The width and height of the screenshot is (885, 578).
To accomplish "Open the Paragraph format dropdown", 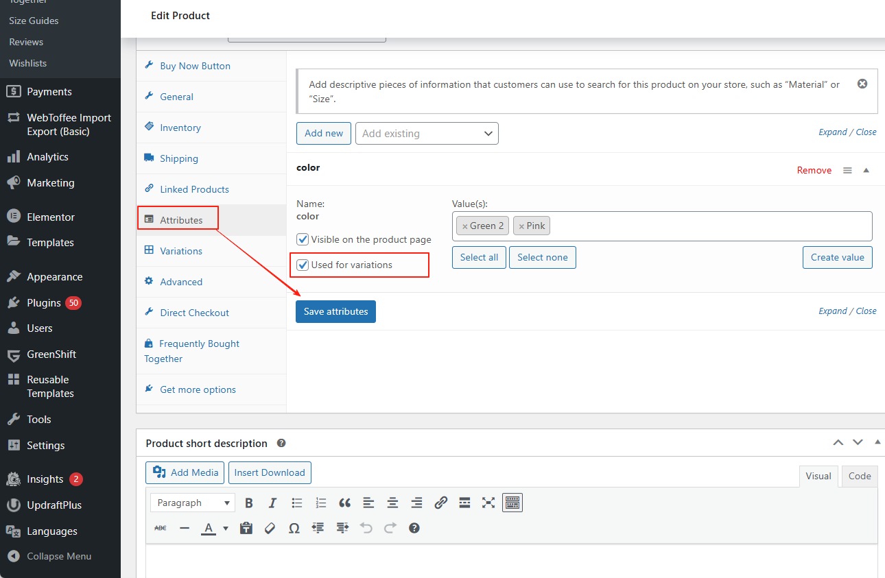I will (x=193, y=503).
